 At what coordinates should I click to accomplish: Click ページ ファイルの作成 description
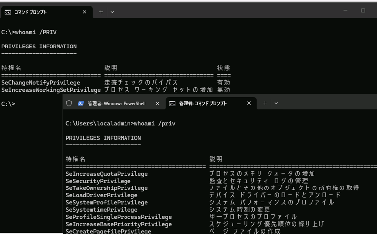click(245, 231)
